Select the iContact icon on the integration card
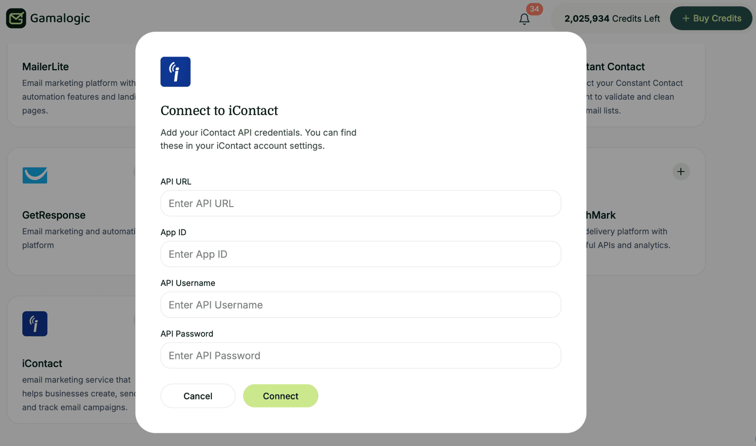Screen dimensions: 756x446 (x=35, y=323)
